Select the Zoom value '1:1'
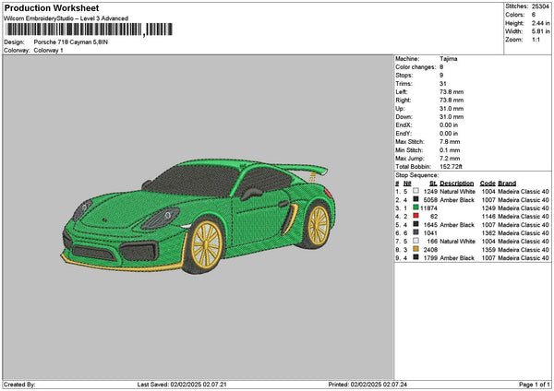Screen dimensions: 554x391 coord(536,40)
